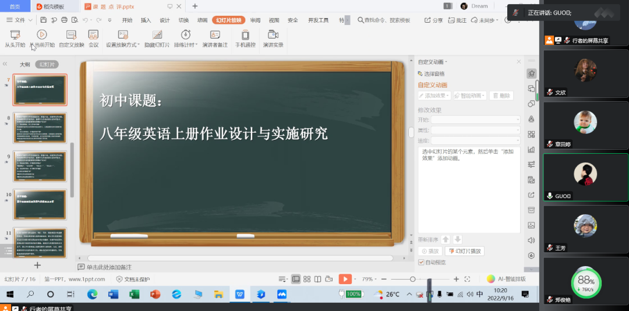Start slideshow from beginning (从头开始)

click(15, 38)
